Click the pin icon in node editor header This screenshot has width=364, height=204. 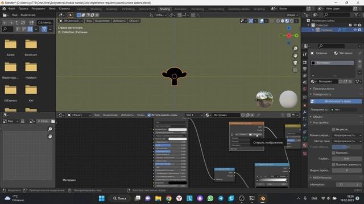coord(258,115)
